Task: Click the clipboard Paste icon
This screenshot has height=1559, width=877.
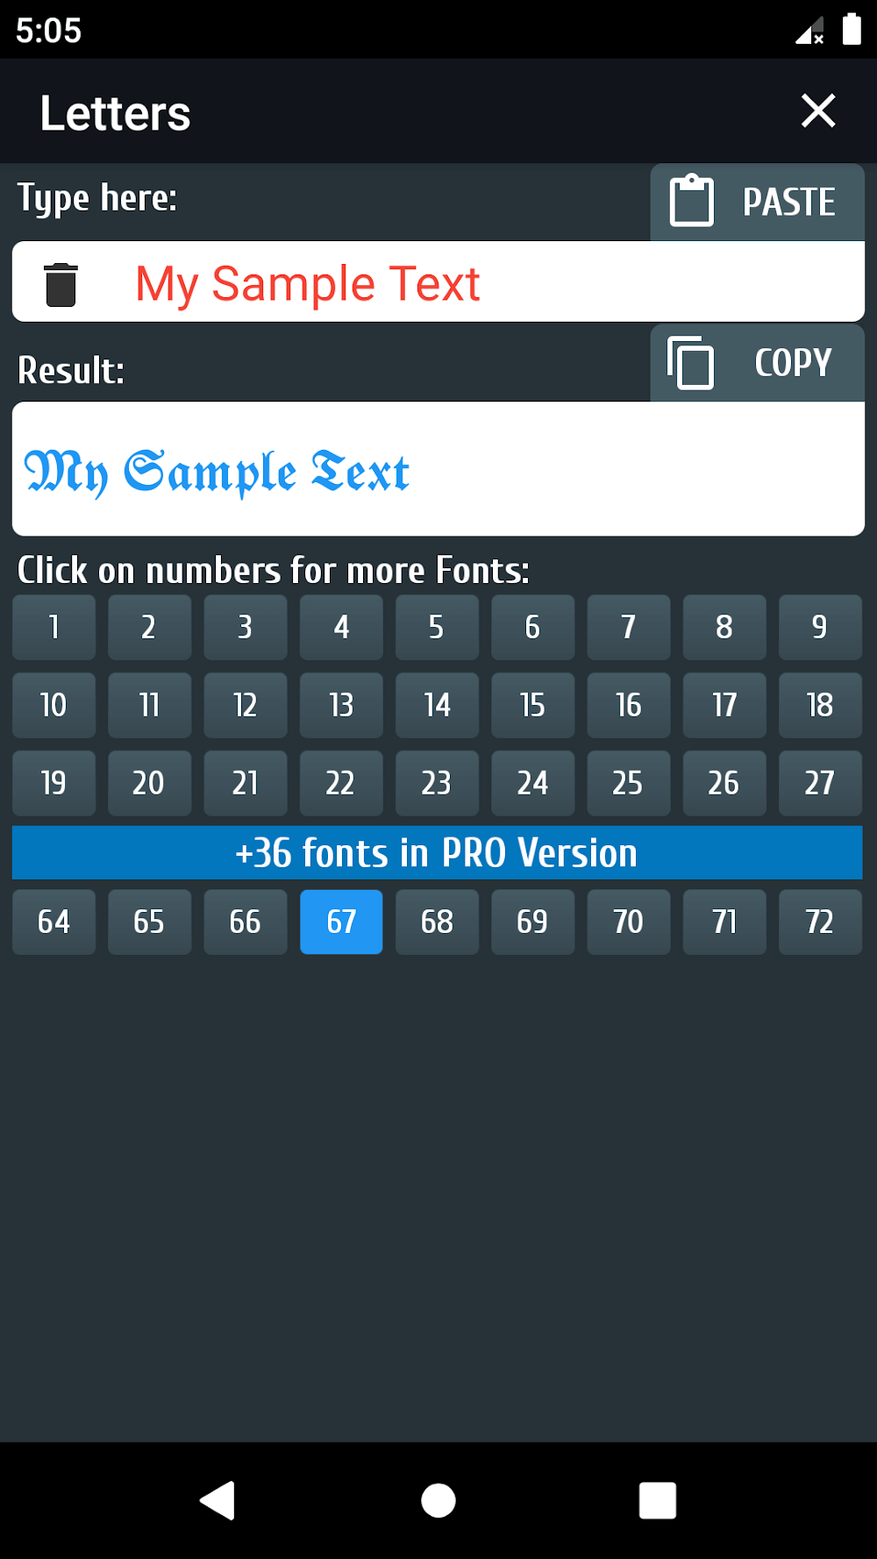Action: pyautogui.click(x=691, y=201)
